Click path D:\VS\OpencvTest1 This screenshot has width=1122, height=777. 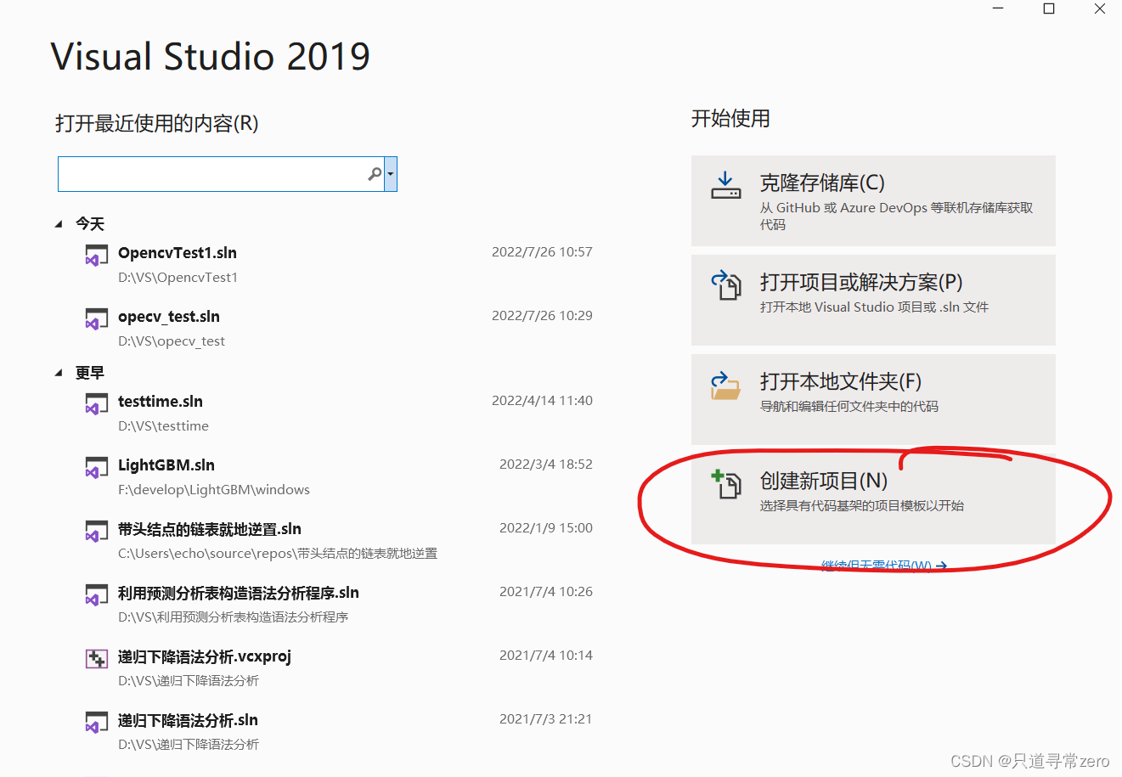click(178, 278)
